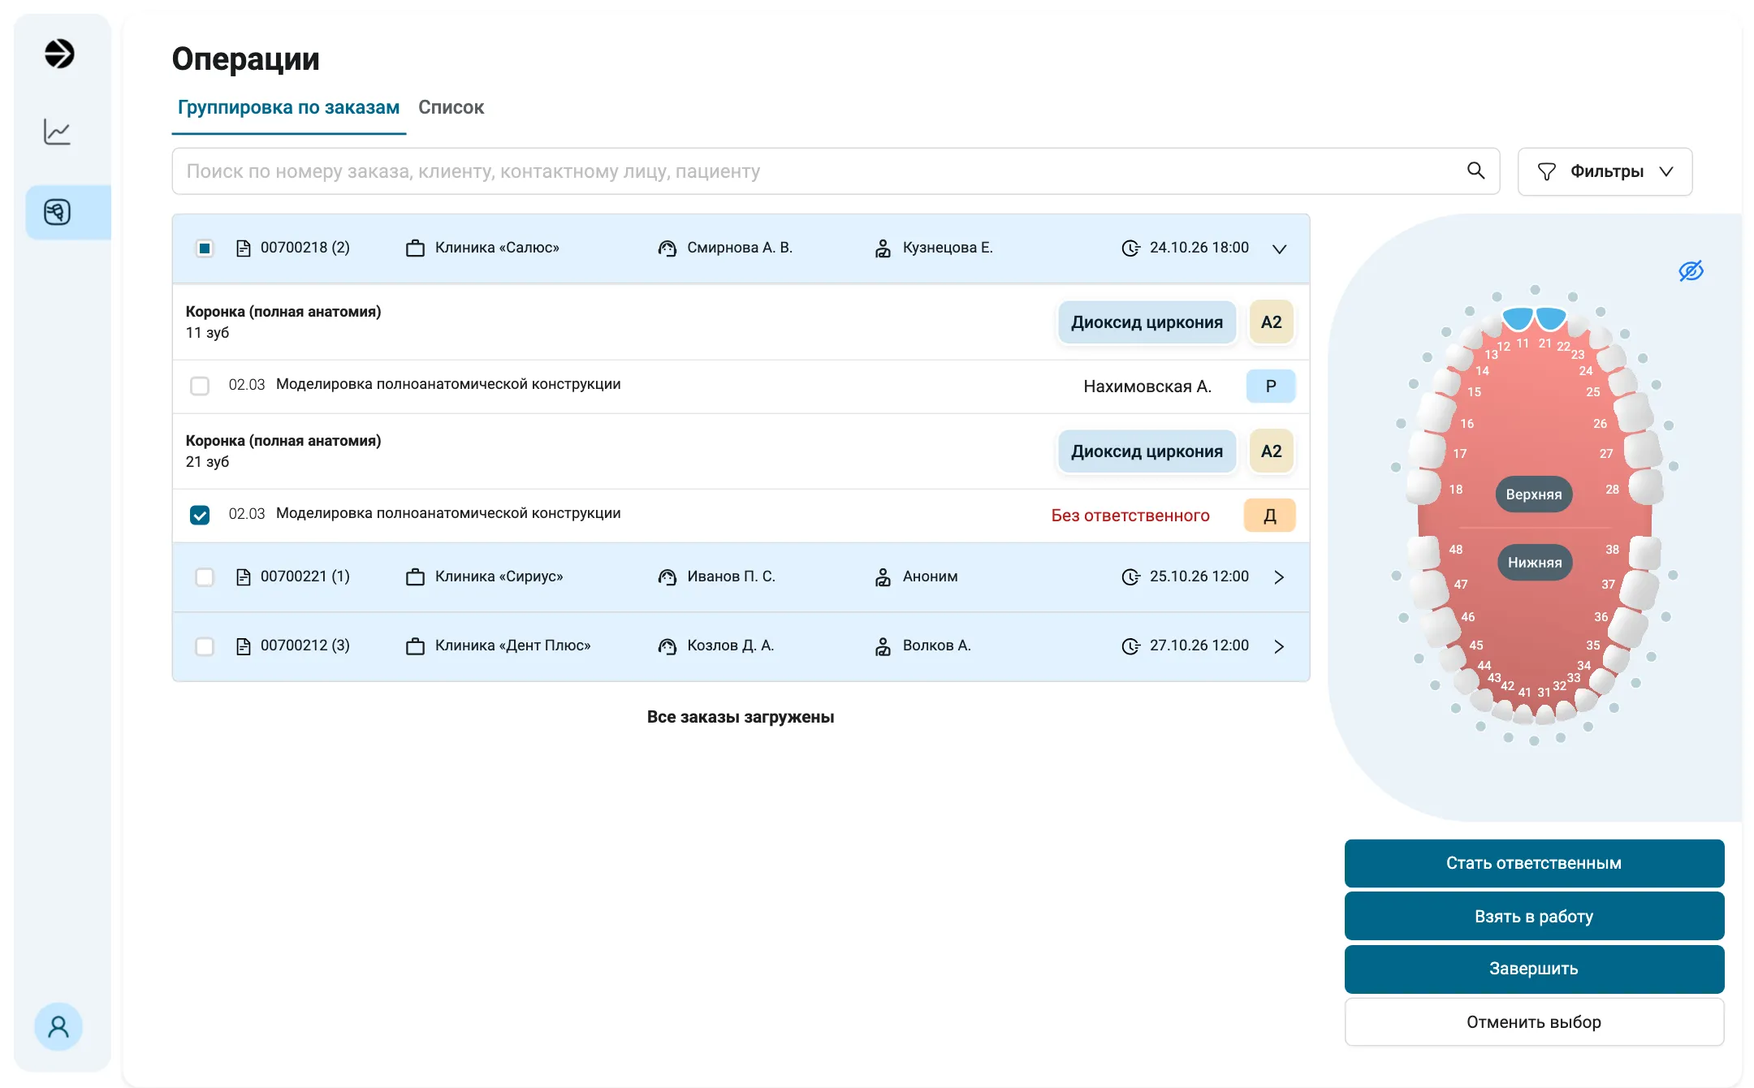Uncheck the operation under 21 зуб

point(200,515)
